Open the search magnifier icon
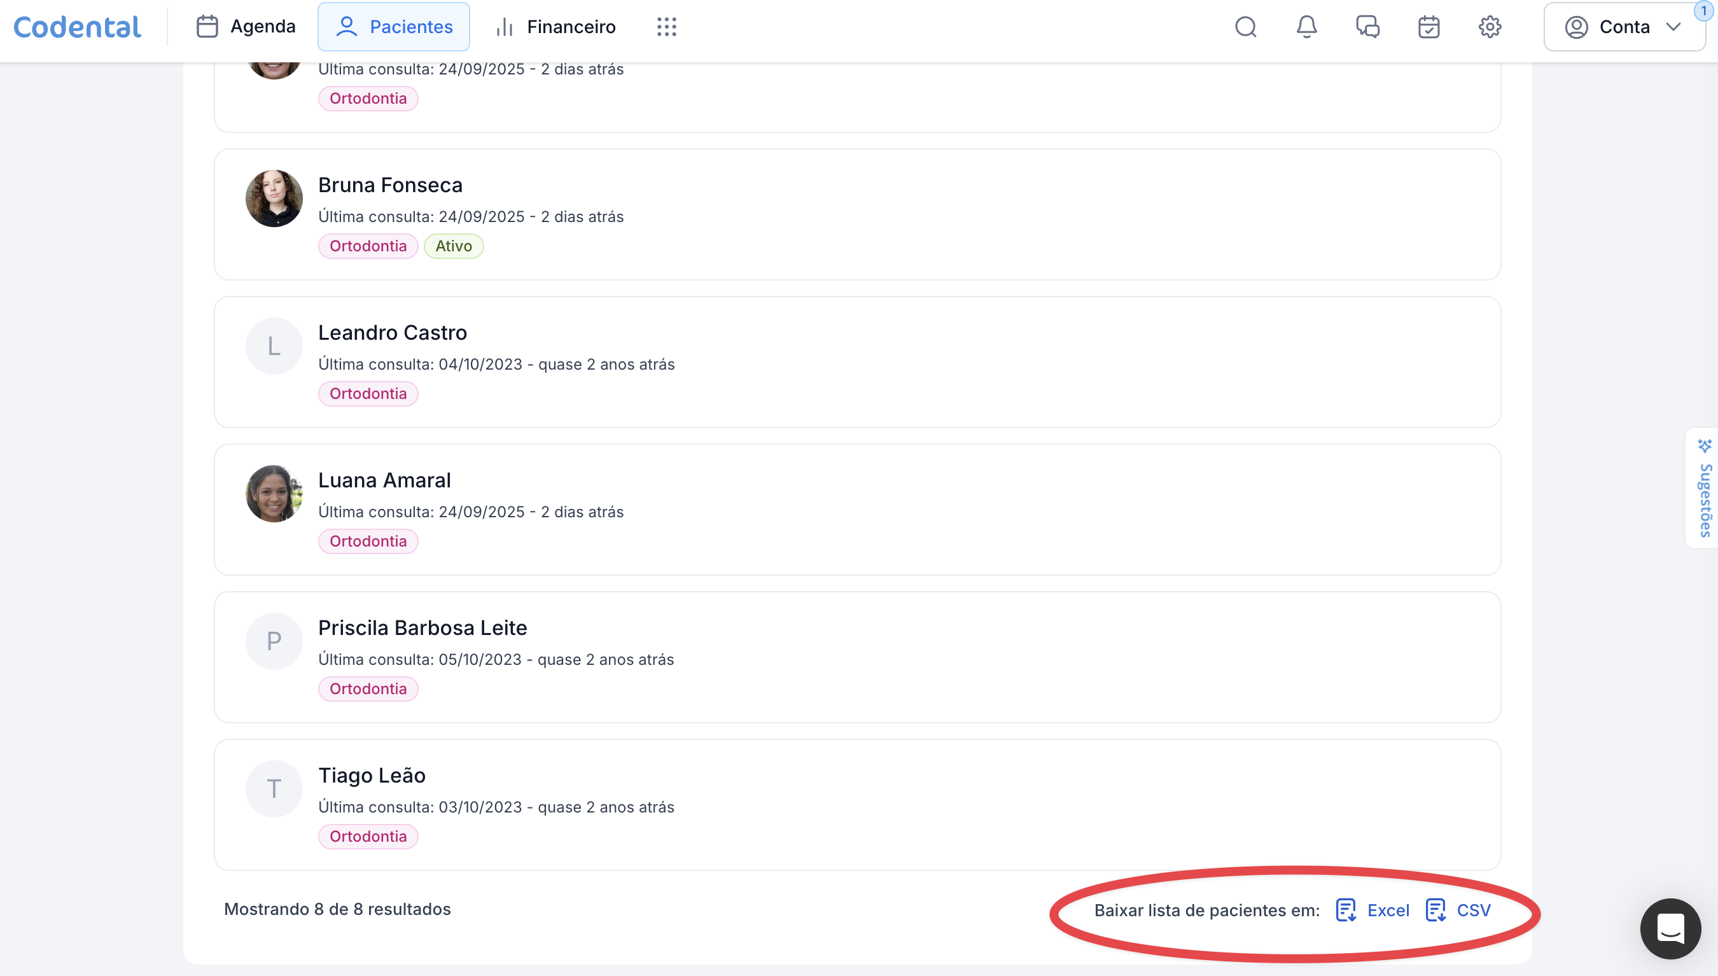Screen dimensions: 1718x976 click(1245, 27)
